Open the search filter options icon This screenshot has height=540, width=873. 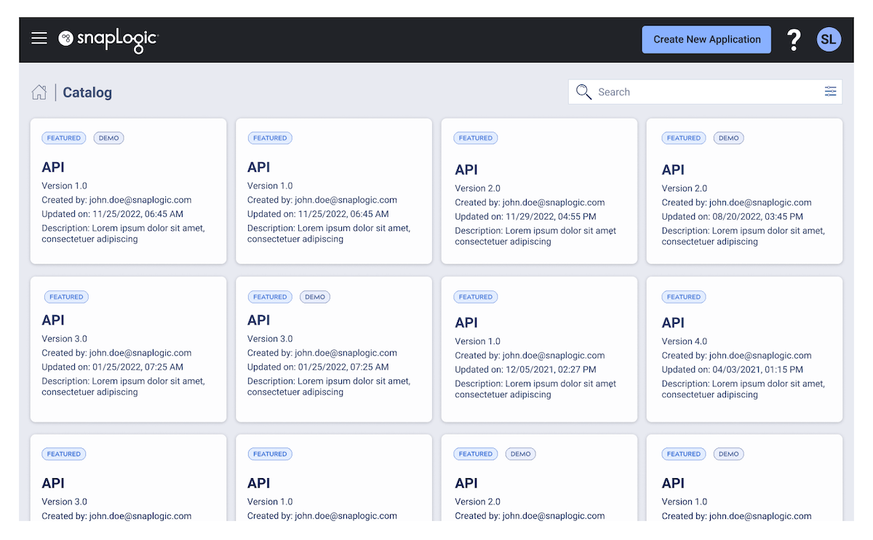coord(830,92)
